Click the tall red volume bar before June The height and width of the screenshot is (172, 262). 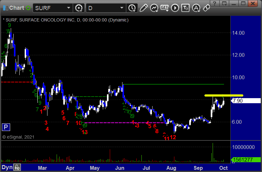pos(110,156)
